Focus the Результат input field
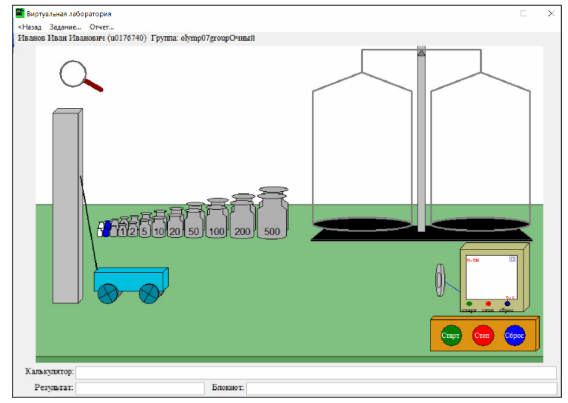The width and height of the screenshot is (568, 403). point(140,389)
